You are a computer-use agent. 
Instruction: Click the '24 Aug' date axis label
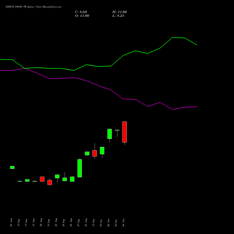[56, 222]
